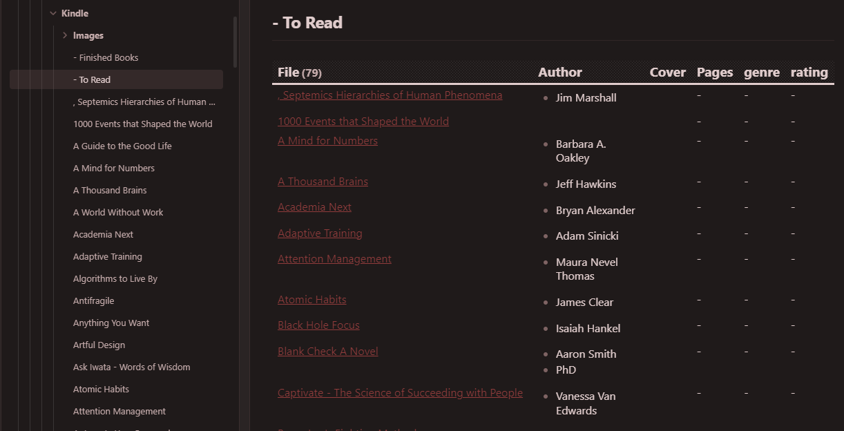Image resolution: width=844 pixels, height=431 pixels.
Task: Open the Antifragile note
Action: click(94, 300)
